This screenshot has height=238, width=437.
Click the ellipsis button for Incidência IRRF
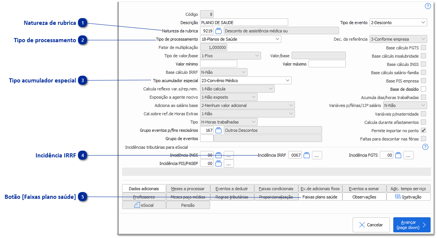coord(316,155)
